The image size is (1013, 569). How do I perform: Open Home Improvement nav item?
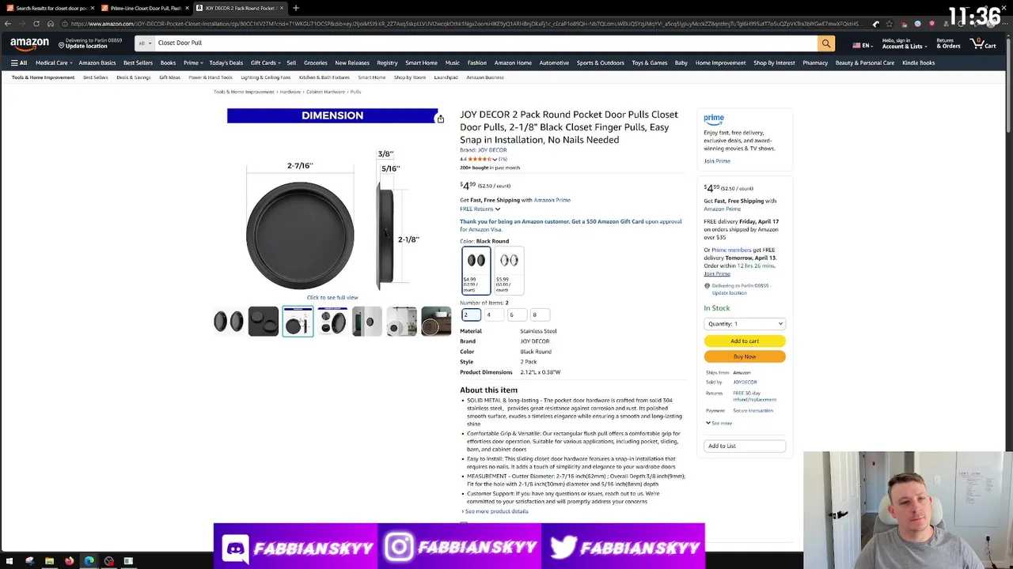coord(720,62)
